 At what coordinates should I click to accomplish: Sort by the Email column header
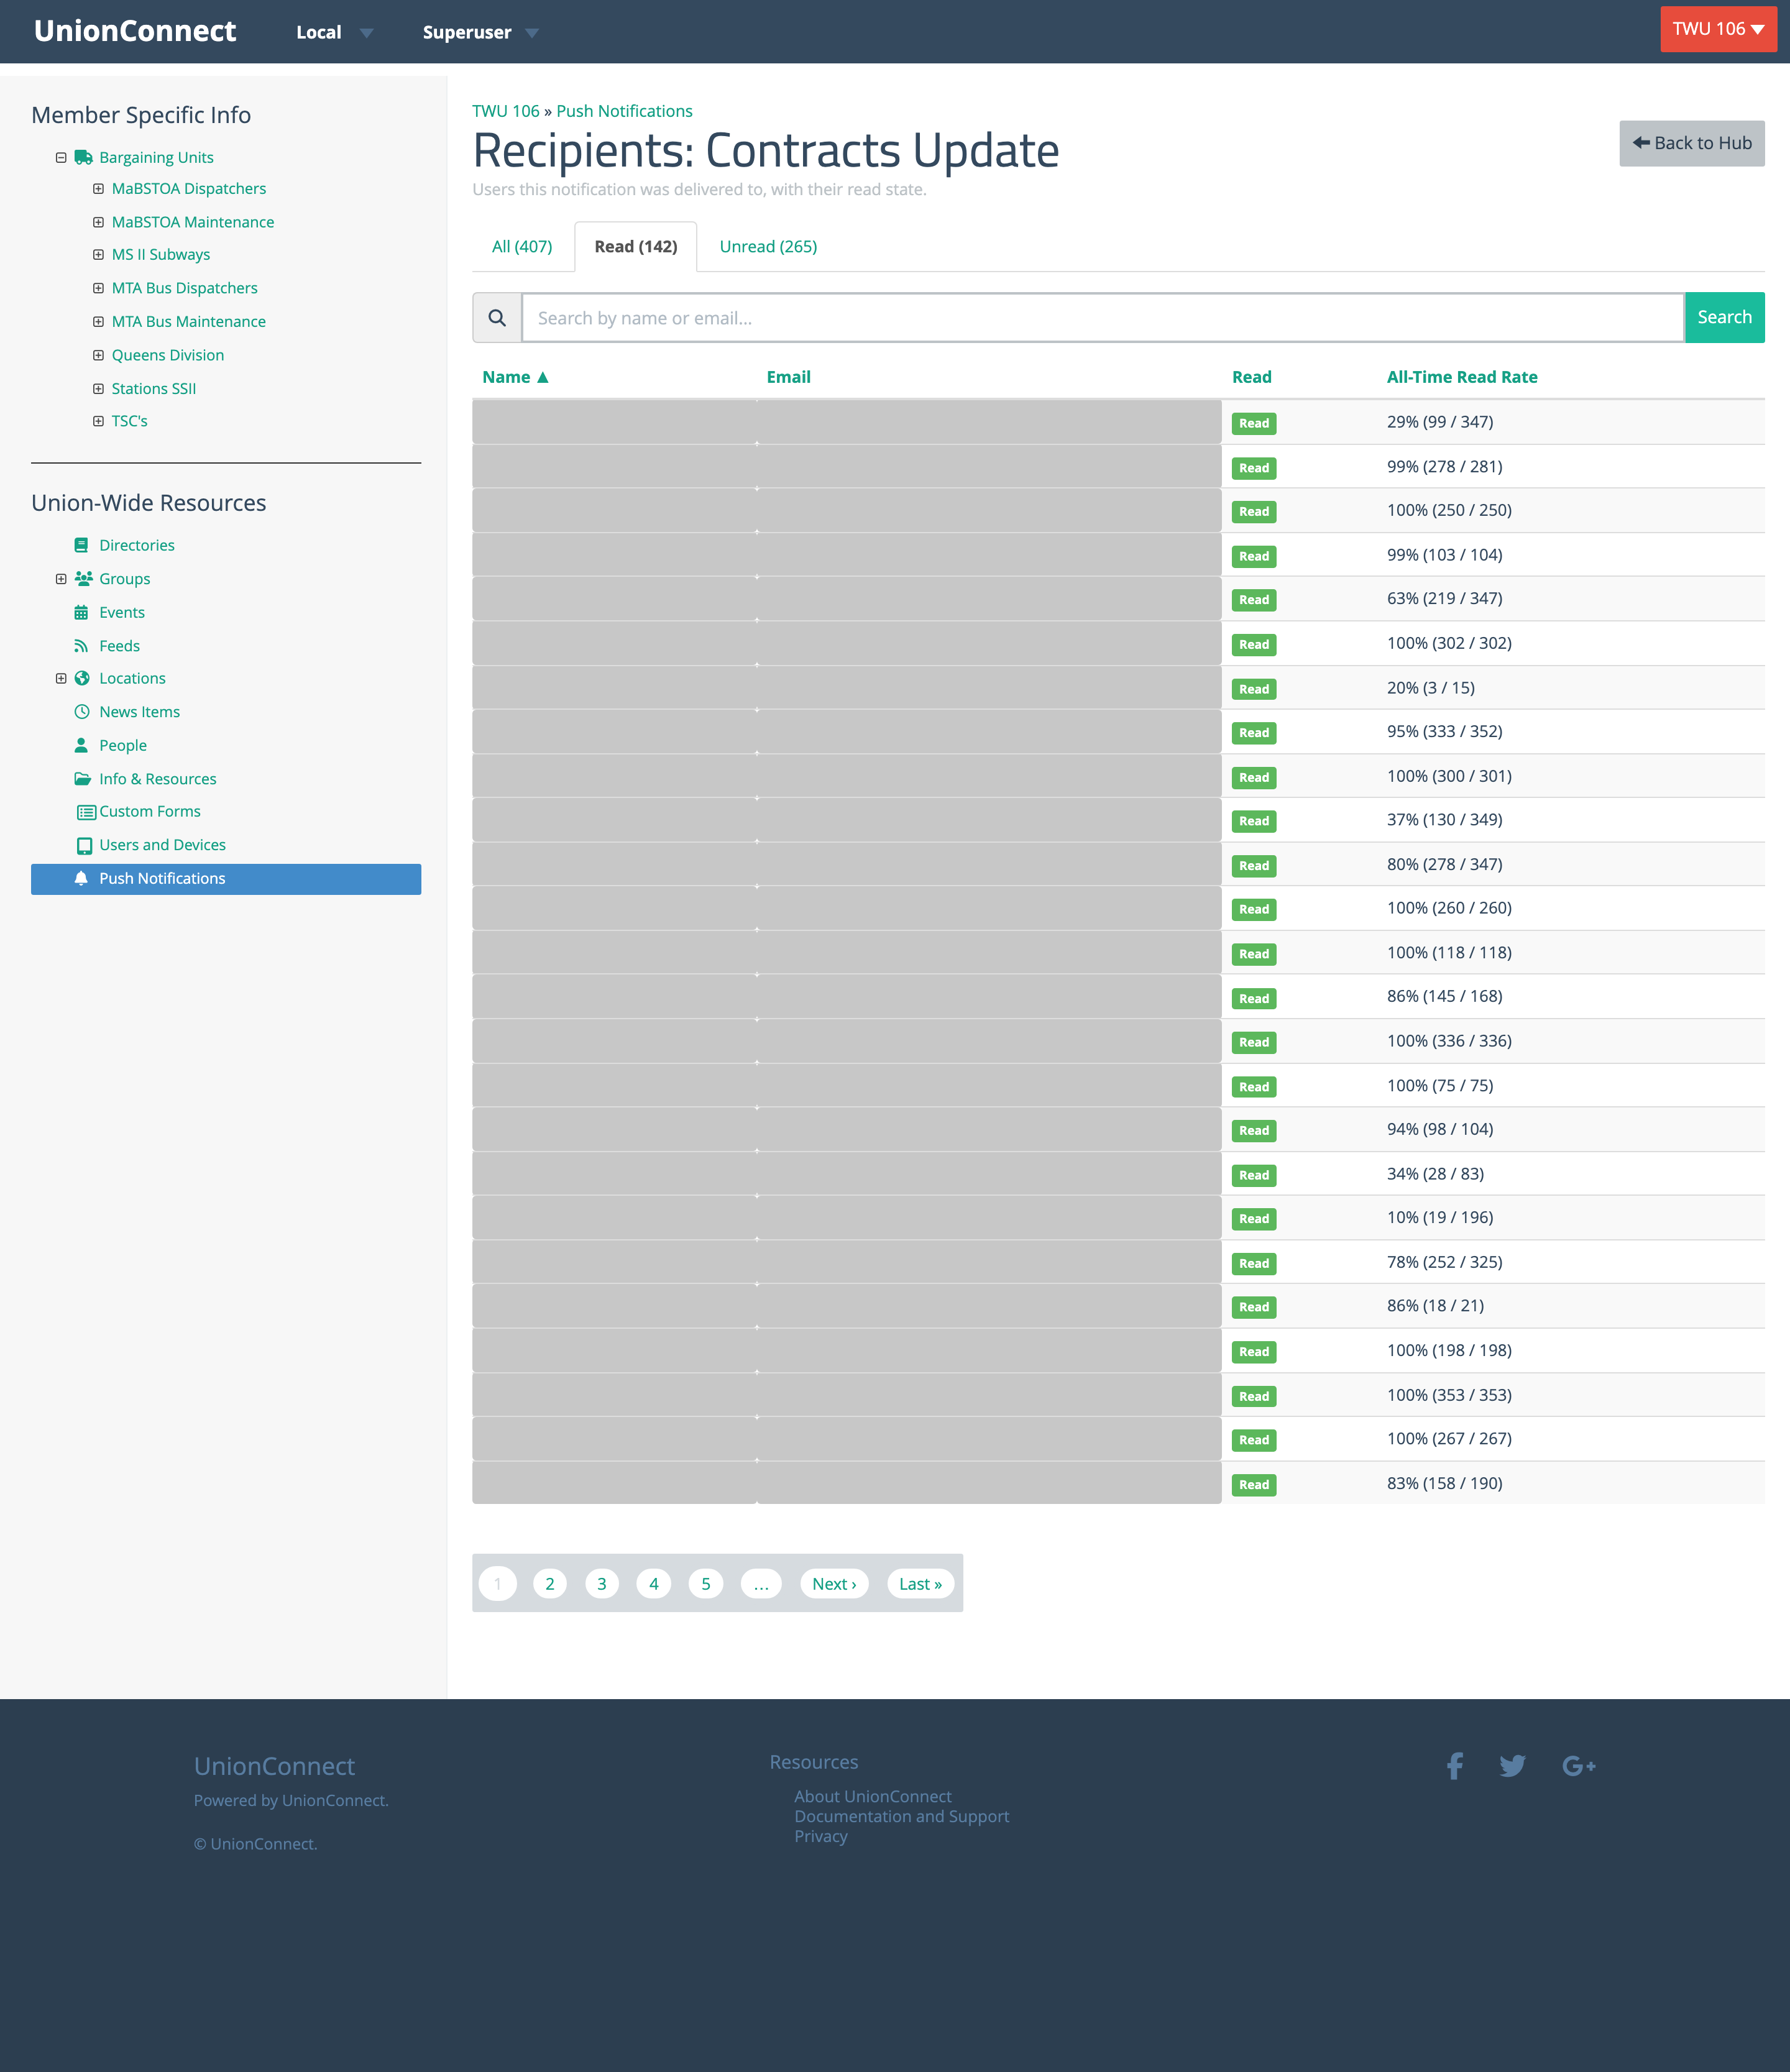788,377
